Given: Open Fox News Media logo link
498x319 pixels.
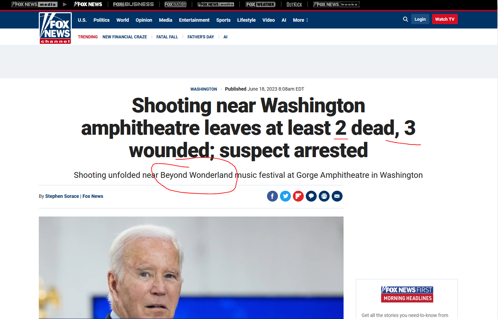Looking at the screenshot, I should (34, 4).
